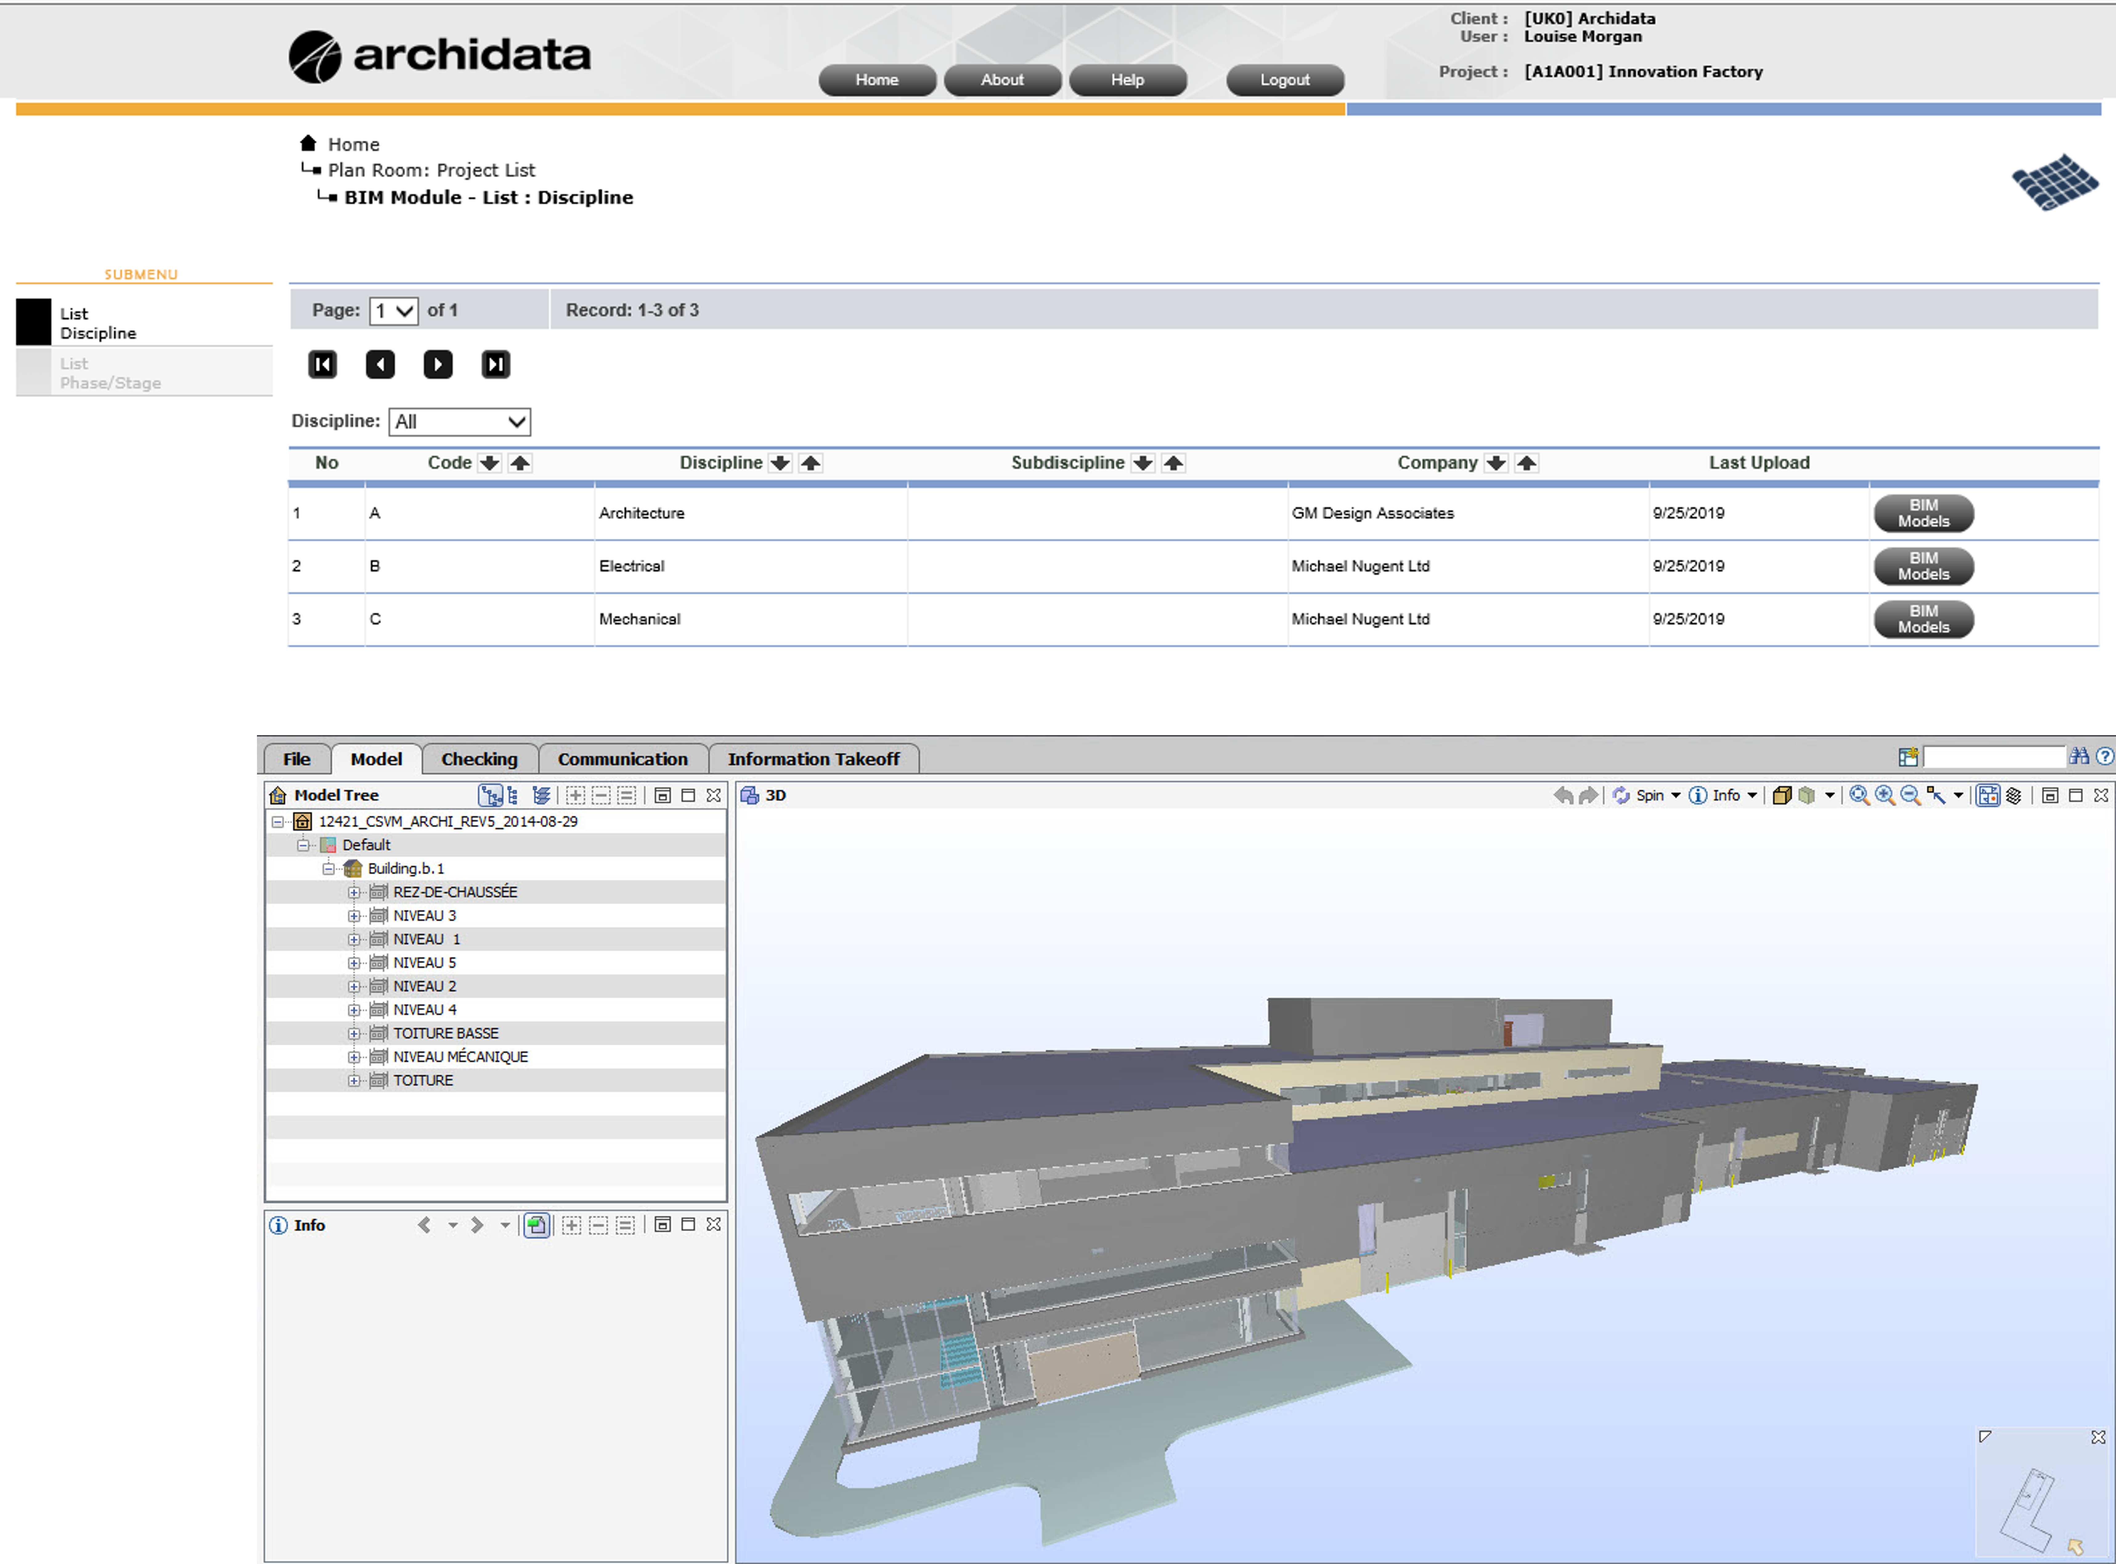Viewport: 2116px width, 1564px height.
Task: Go back in 3D view history
Action: point(1563,795)
